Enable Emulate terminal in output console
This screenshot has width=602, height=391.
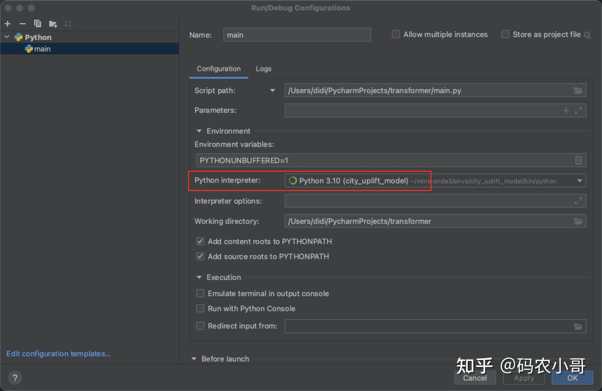(x=200, y=294)
